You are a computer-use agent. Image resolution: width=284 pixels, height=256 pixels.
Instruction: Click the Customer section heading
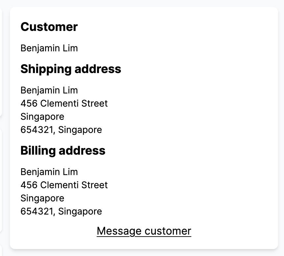point(49,27)
